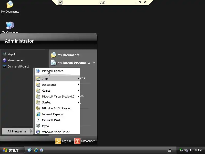Click Windows Media Player icon in programs list
Viewport: 205px width, 154px height.
click(x=38, y=132)
